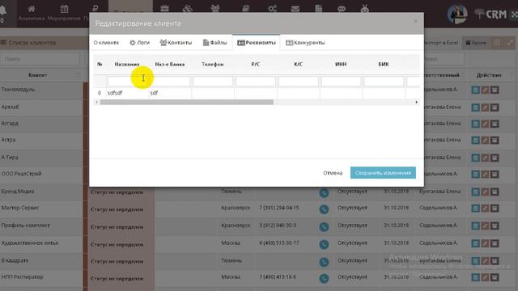Click phone call icon in Мастер-Сервис row

324,209
